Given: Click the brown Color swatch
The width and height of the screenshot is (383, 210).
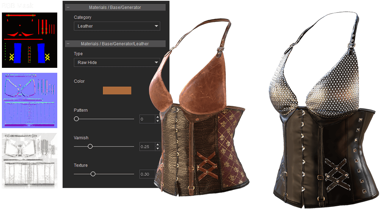Looking at the screenshot, I should [x=117, y=91].
